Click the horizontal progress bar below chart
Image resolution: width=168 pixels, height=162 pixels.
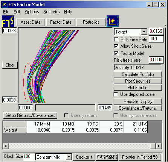click(x=65, y=108)
